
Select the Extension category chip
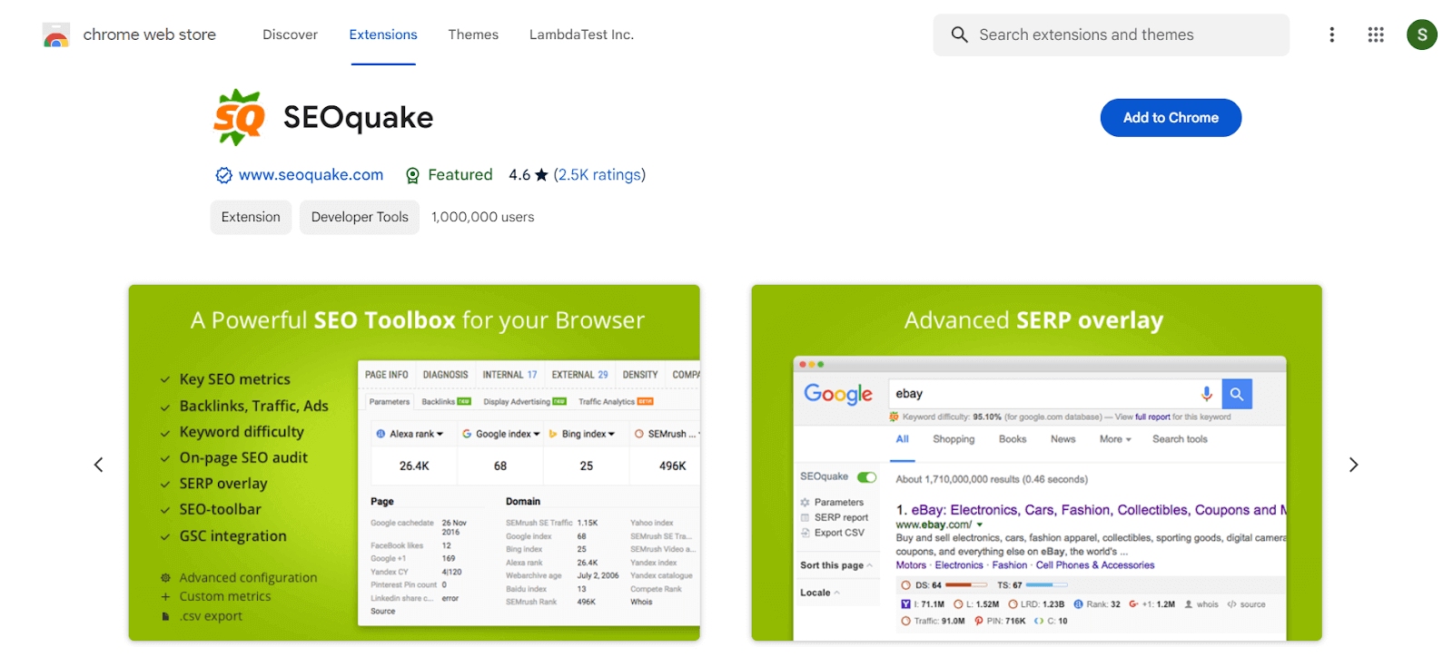tap(251, 217)
